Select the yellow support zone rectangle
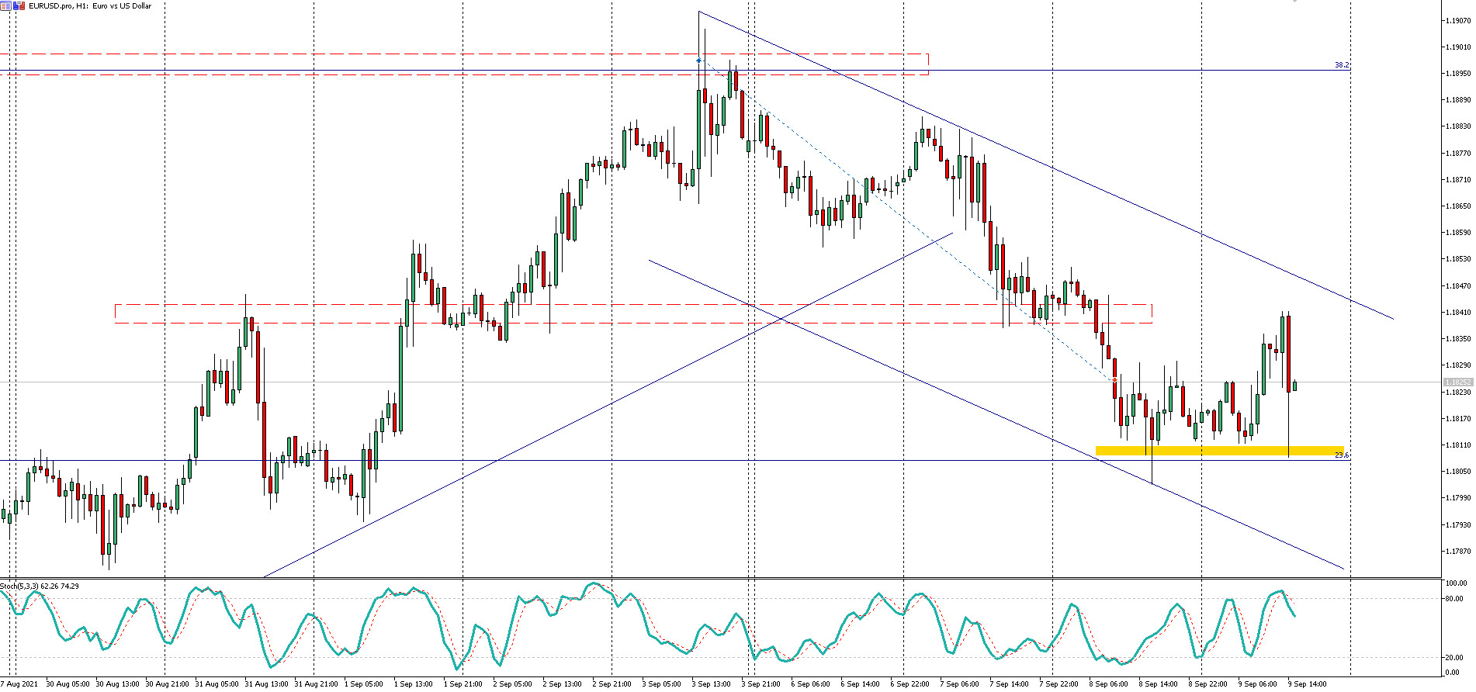 1219,451
